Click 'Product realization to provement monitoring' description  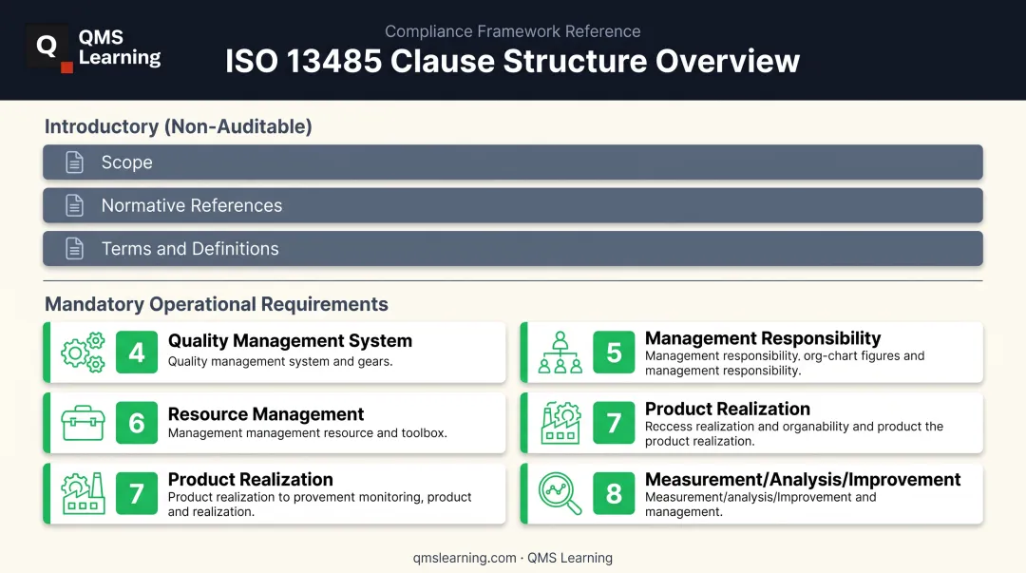pos(319,505)
